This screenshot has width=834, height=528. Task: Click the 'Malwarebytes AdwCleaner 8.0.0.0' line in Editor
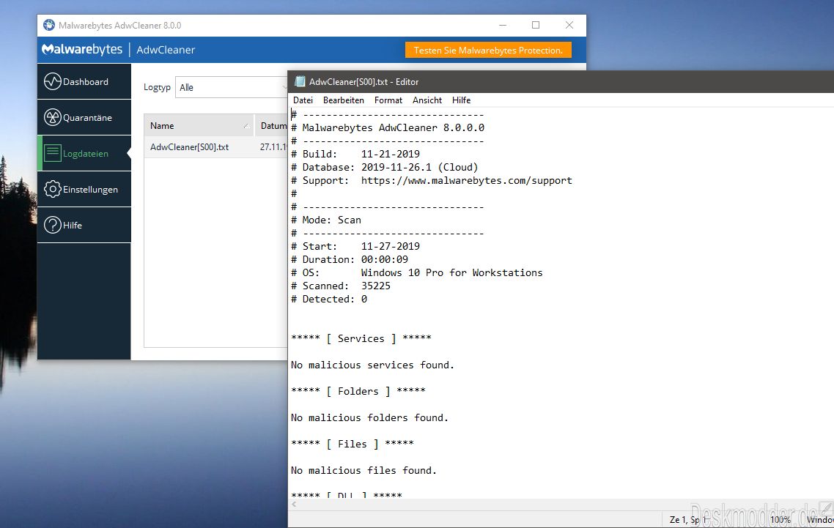(388, 127)
